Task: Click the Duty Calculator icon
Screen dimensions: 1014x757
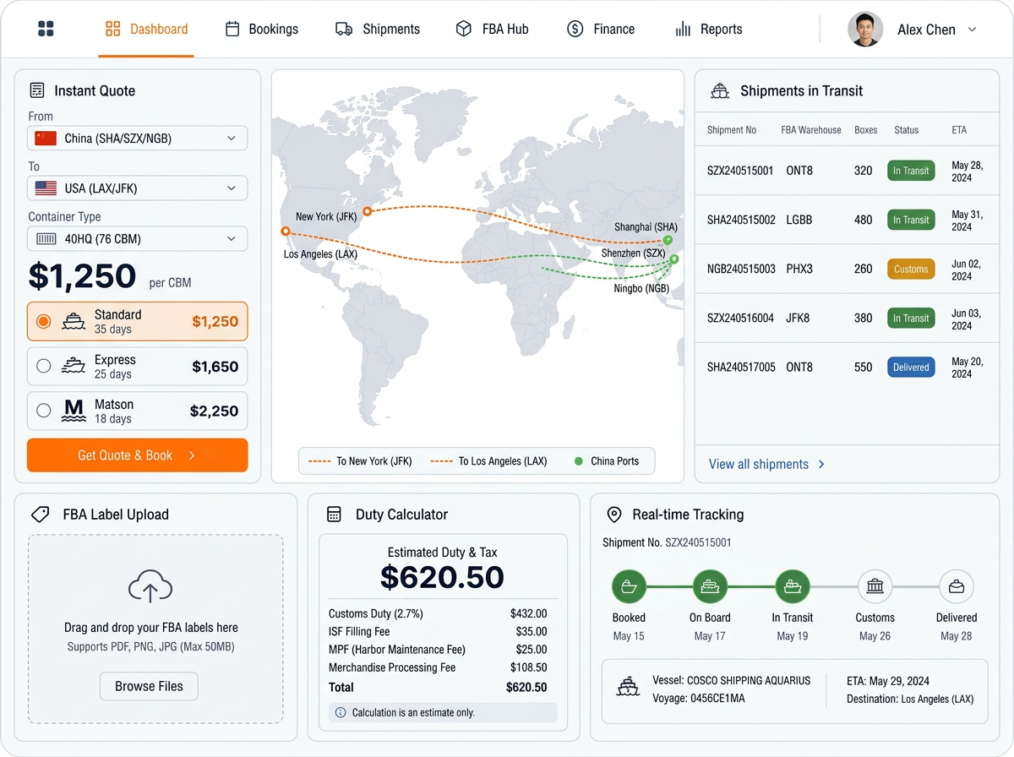Action: pyautogui.click(x=334, y=514)
